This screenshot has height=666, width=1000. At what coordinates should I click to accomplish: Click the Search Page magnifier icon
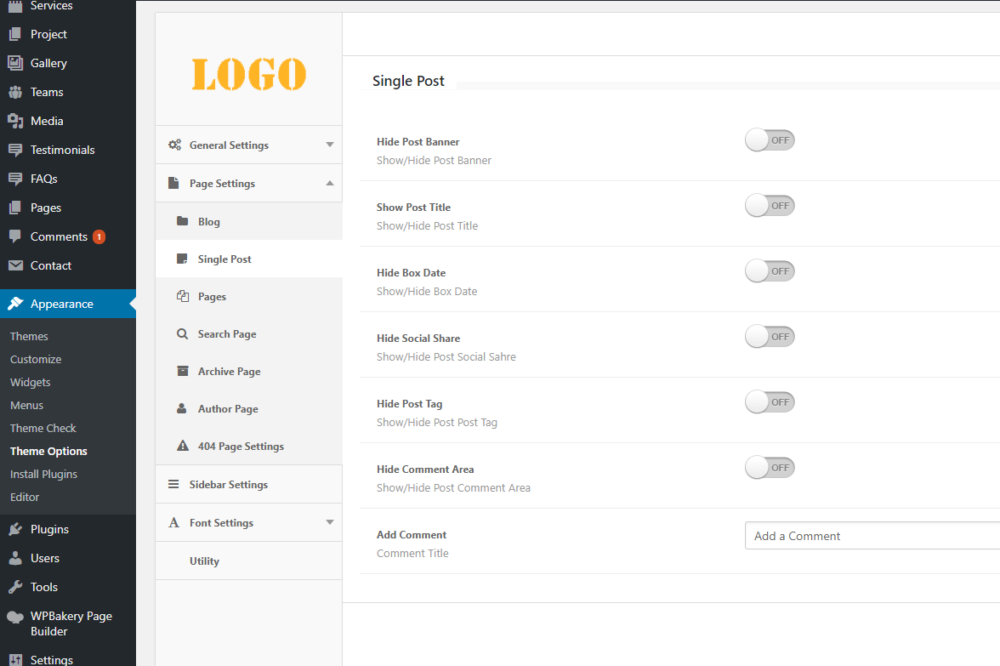tap(182, 334)
